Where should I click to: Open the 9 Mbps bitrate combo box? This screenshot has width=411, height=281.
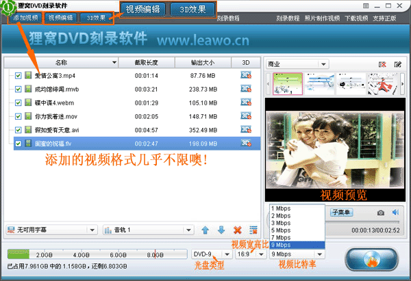click(x=297, y=254)
